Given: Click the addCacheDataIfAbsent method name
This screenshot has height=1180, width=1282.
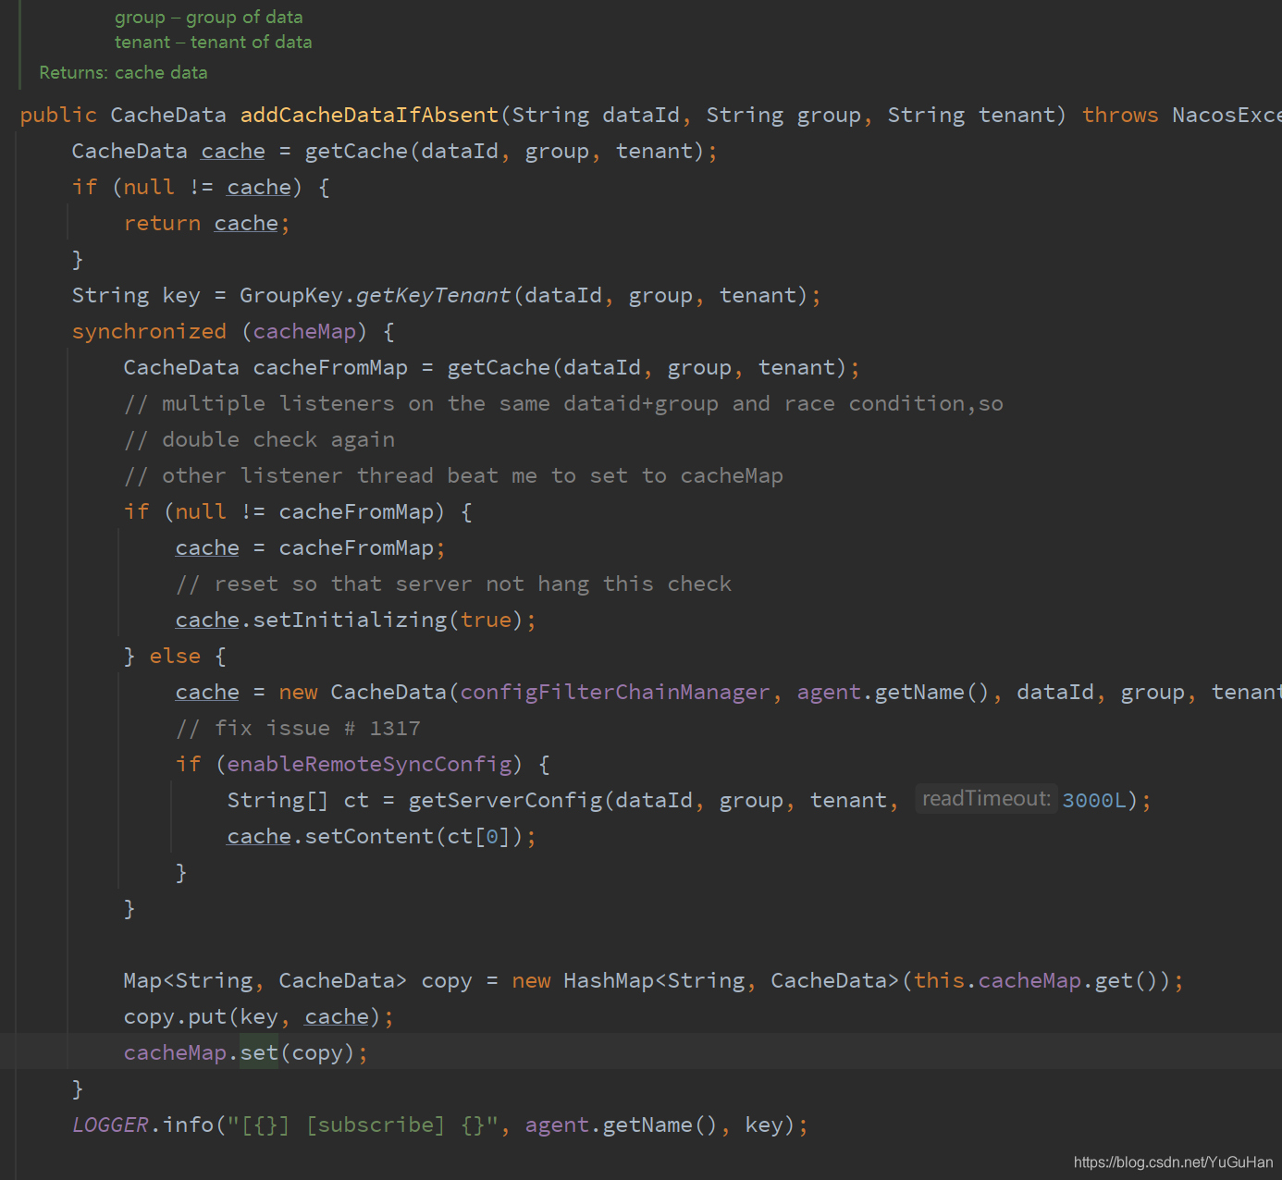Looking at the screenshot, I should click(370, 115).
